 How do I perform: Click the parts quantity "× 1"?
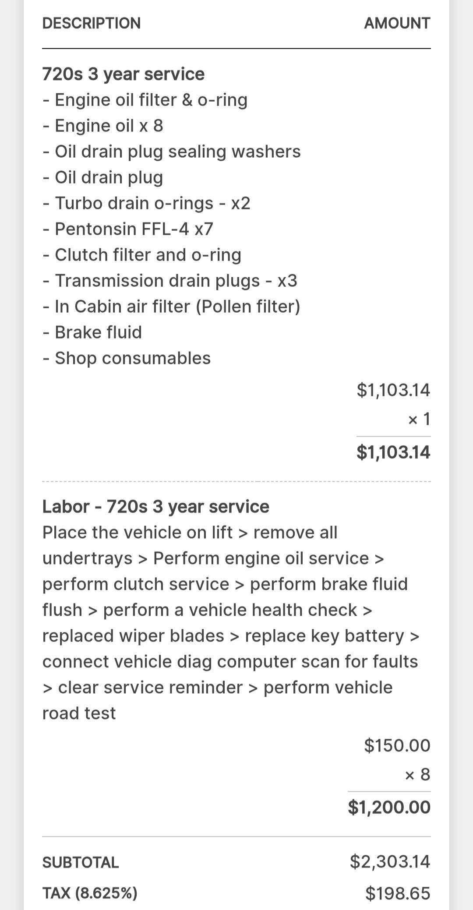coord(419,420)
